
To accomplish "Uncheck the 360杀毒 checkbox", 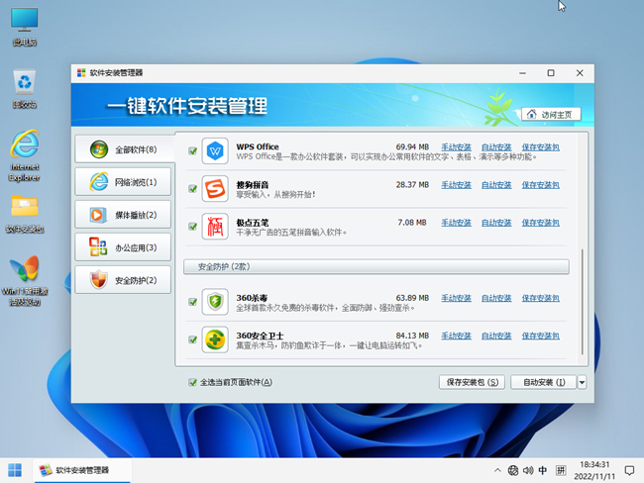I will click(x=192, y=302).
